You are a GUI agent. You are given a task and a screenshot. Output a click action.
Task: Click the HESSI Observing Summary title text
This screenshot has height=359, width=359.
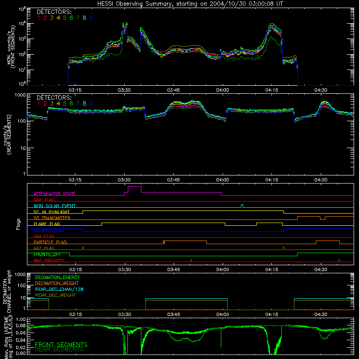click(190, 4)
